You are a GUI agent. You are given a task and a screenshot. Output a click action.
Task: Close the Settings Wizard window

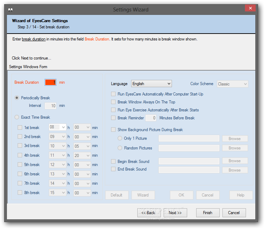point(250,8)
